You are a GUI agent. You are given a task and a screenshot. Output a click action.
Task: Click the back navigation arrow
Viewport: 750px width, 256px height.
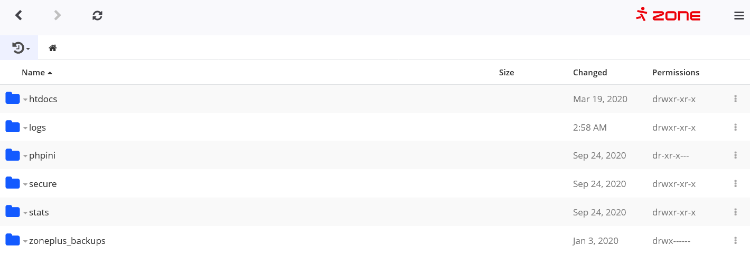point(19,15)
